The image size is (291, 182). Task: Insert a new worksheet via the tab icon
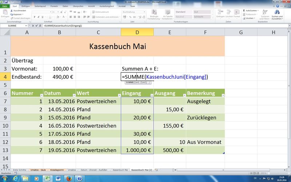tap(156, 170)
